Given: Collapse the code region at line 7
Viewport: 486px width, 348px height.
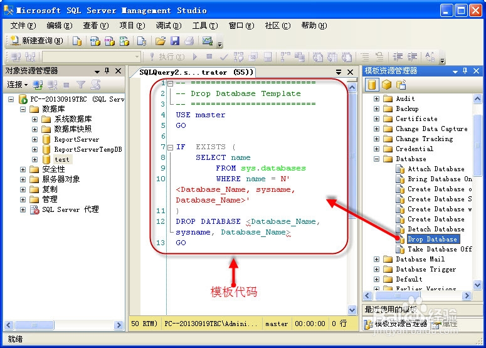Looking at the screenshot, I should 170,147.
